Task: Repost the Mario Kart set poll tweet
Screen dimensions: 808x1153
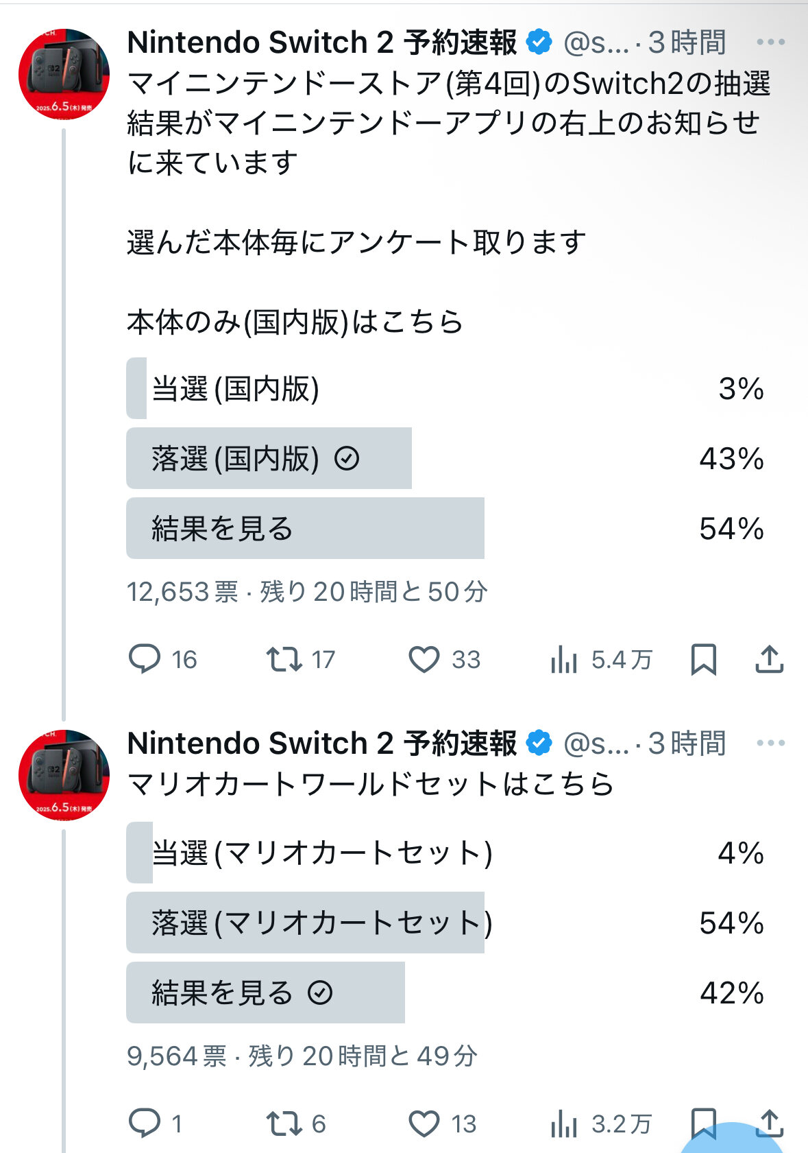Action: pyautogui.click(x=284, y=1124)
